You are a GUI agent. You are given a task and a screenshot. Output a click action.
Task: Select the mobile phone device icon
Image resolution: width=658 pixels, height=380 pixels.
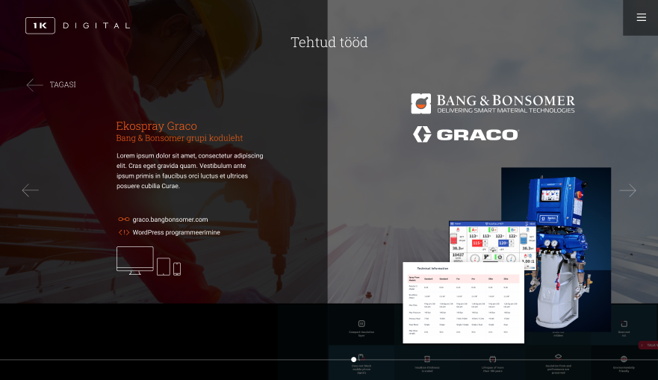coord(177,269)
